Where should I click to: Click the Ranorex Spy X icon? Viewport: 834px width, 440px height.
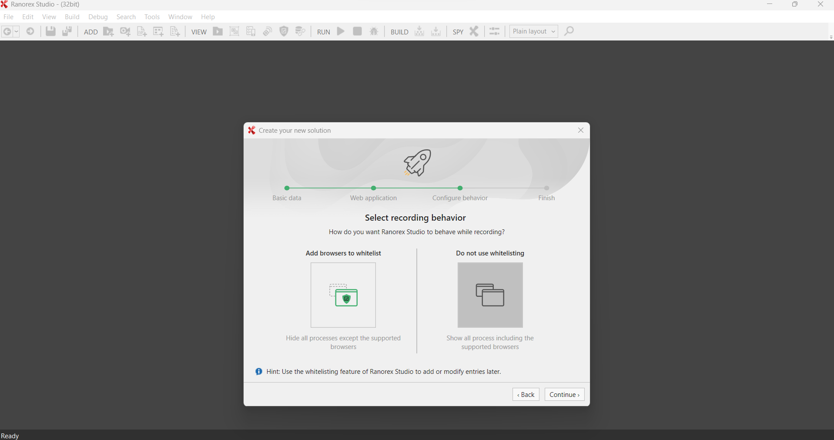474,31
